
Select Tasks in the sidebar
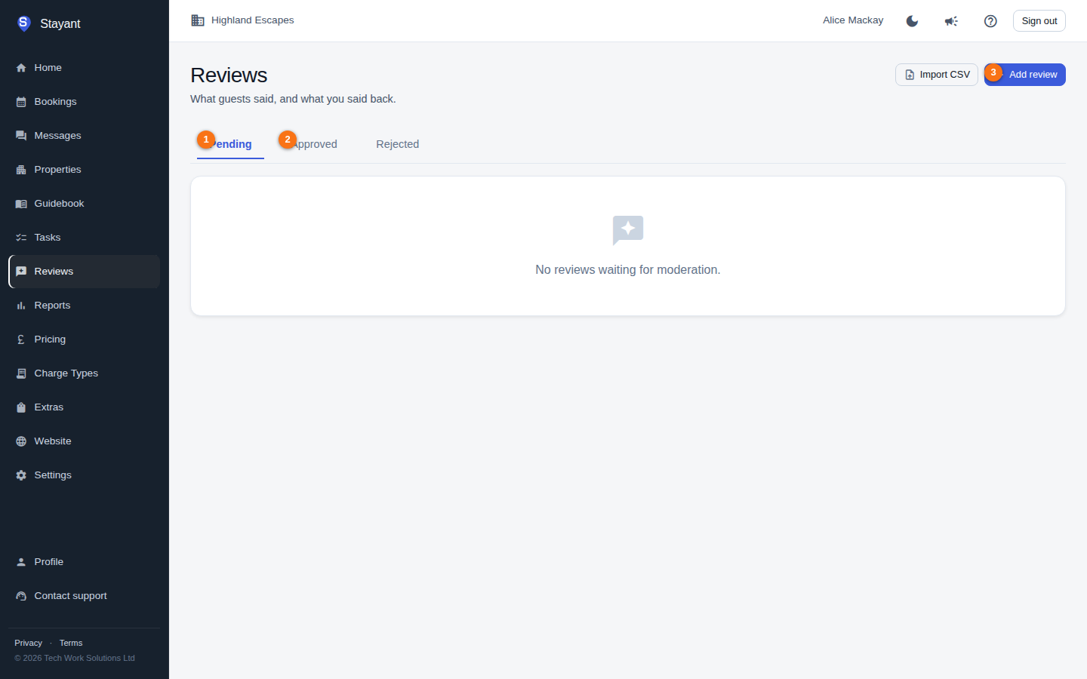(84, 238)
